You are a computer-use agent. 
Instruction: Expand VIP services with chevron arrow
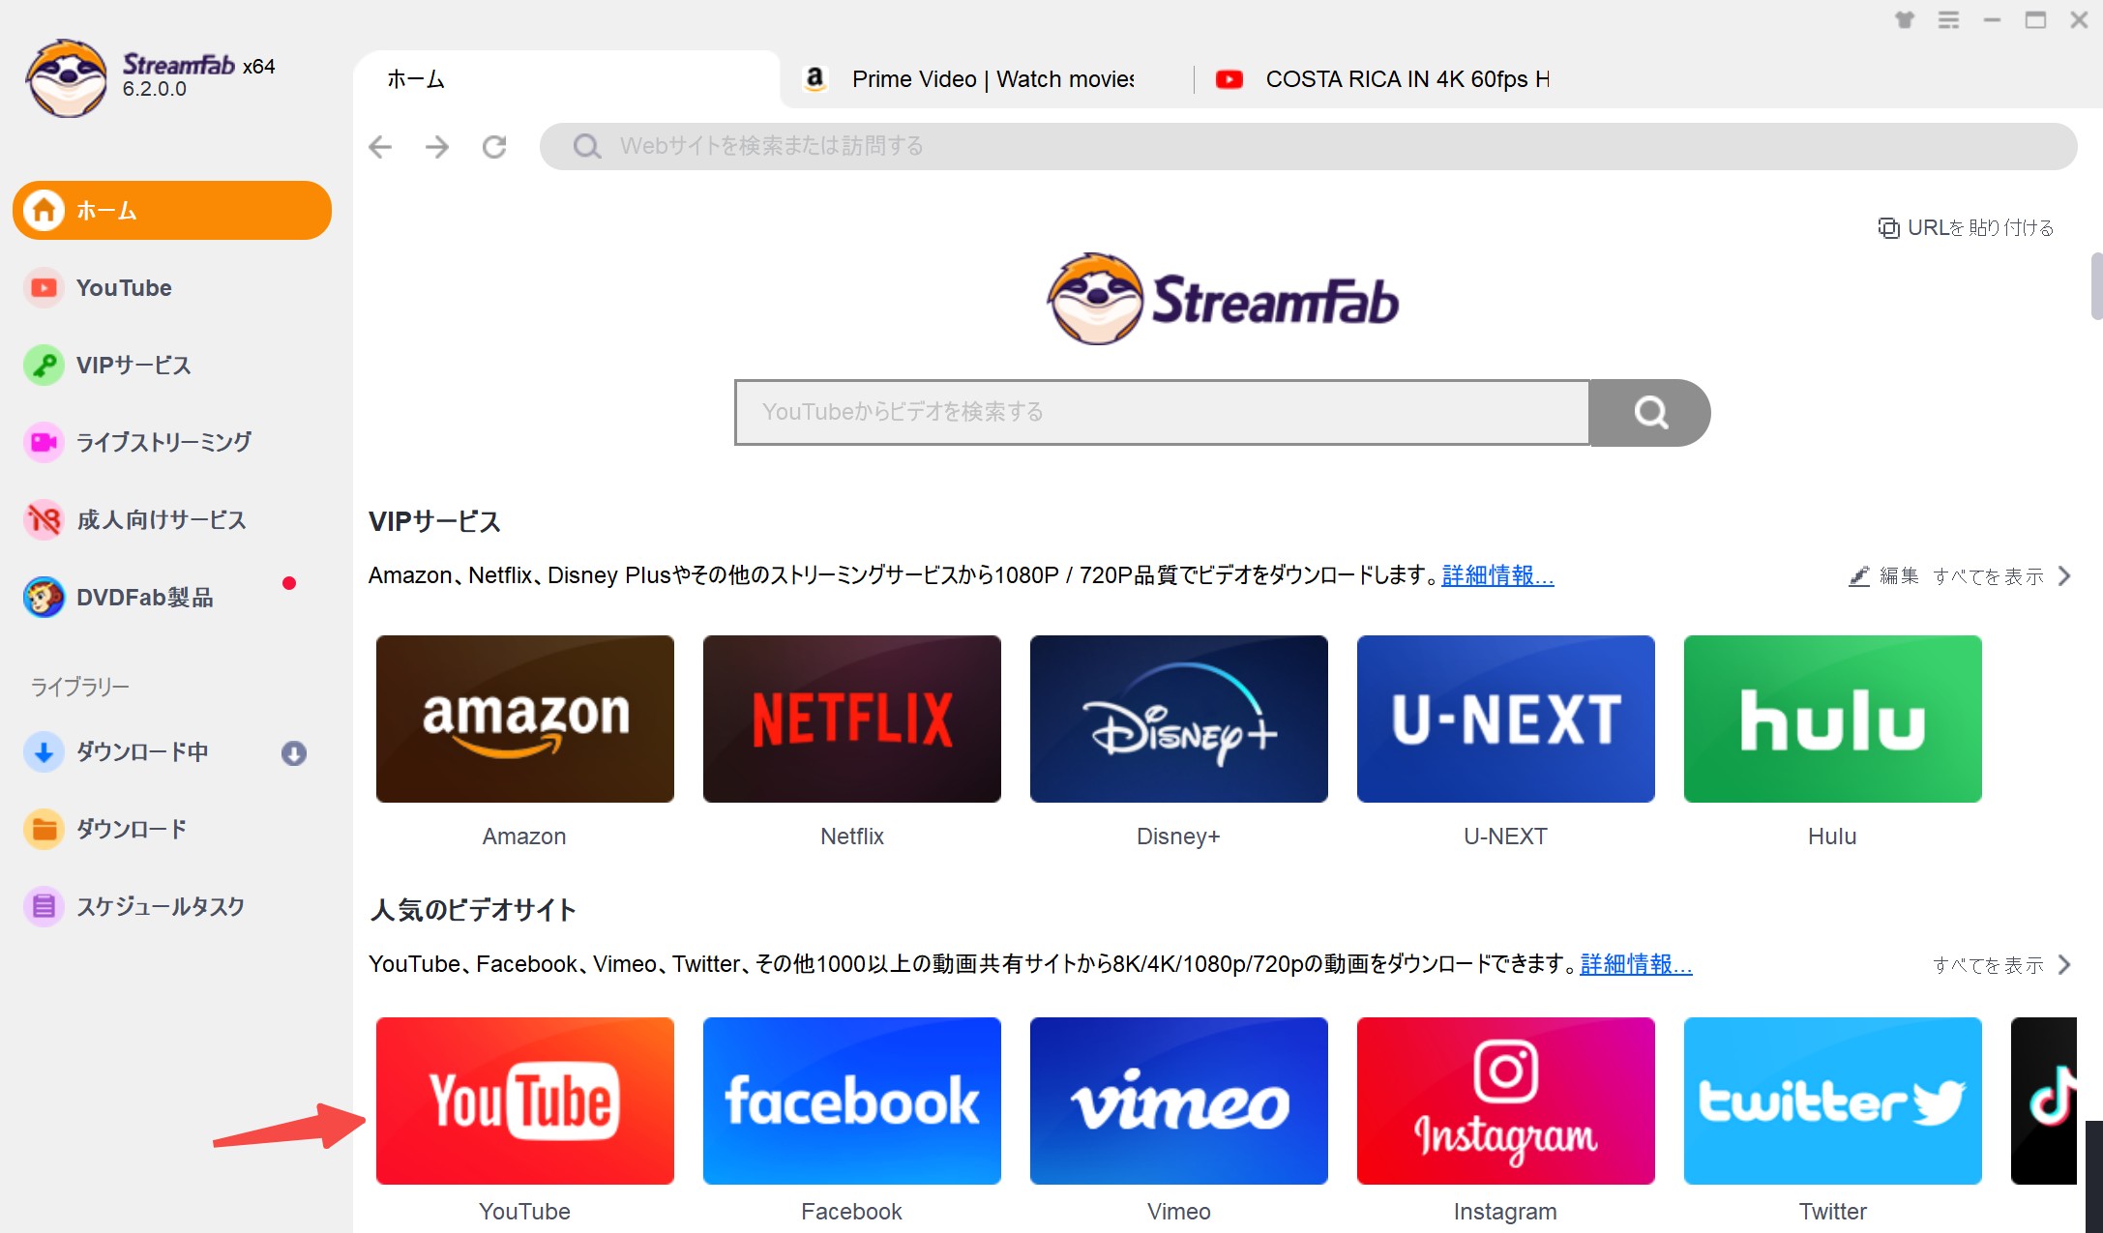click(x=2064, y=576)
